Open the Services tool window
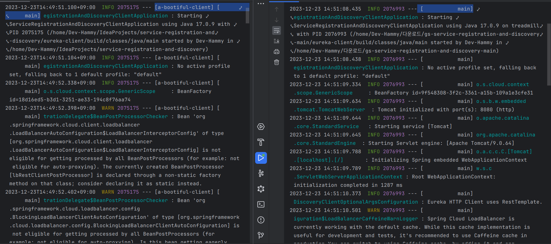Image resolution: width=551 pixels, height=244 pixels. click(261, 127)
